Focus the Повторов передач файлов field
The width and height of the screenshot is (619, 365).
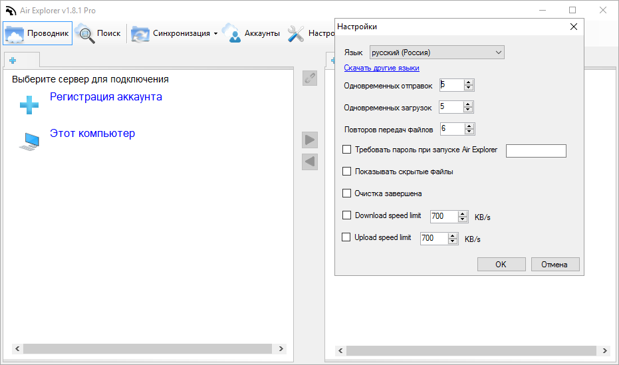452,128
